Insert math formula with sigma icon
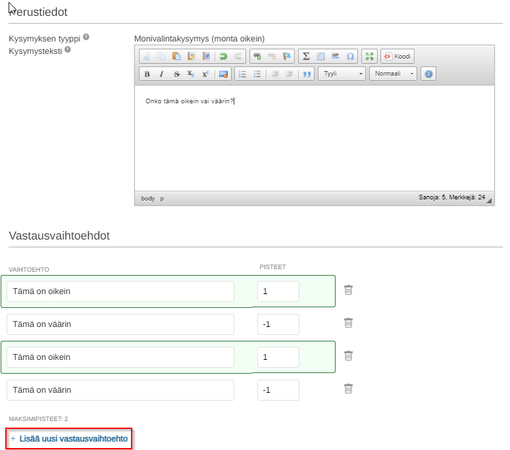This screenshot has width=510, height=450. pos(306,57)
